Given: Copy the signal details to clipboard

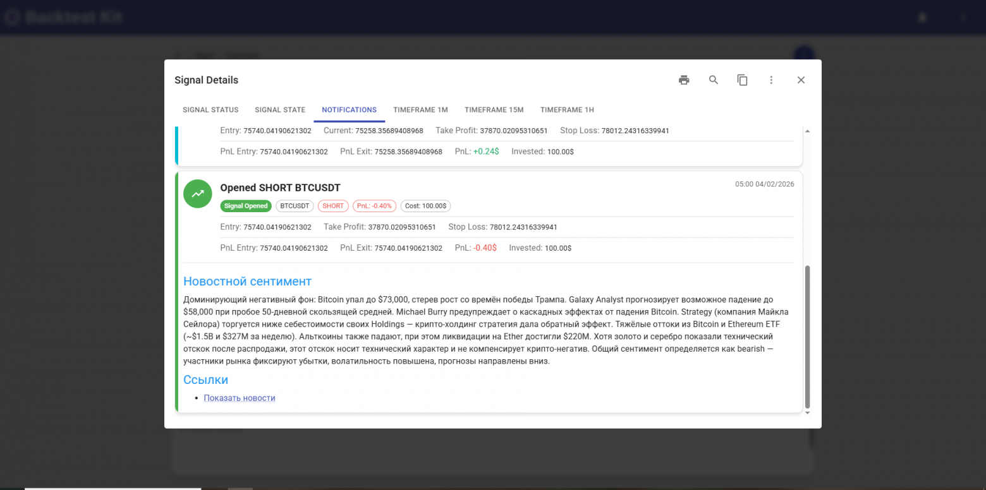Looking at the screenshot, I should (x=742, y=80).
